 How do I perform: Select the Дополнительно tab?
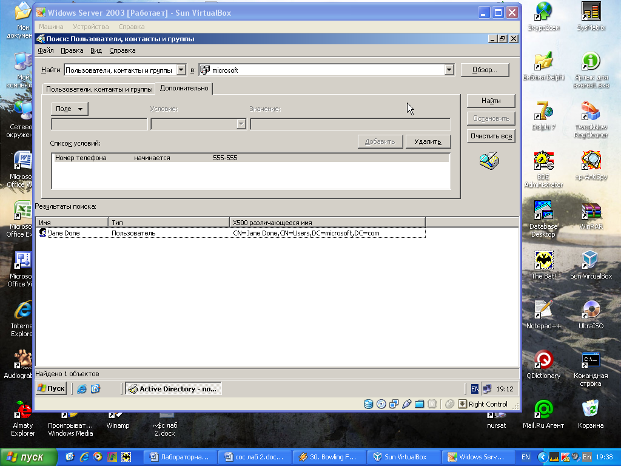tap(184, 88)
